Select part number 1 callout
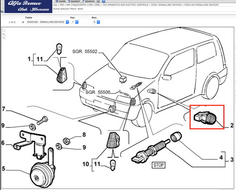236x190 pixels. 29,59
